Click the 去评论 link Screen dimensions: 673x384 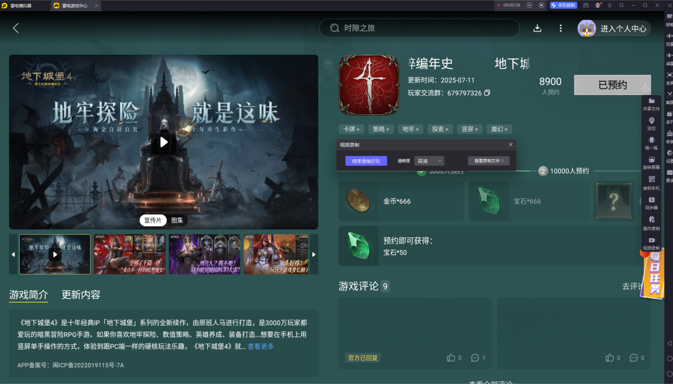[632, 286]
